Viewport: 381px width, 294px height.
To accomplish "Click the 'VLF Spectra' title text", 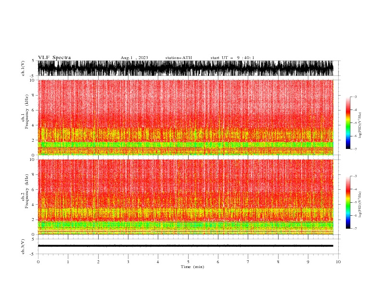I will tap(54, 58).
